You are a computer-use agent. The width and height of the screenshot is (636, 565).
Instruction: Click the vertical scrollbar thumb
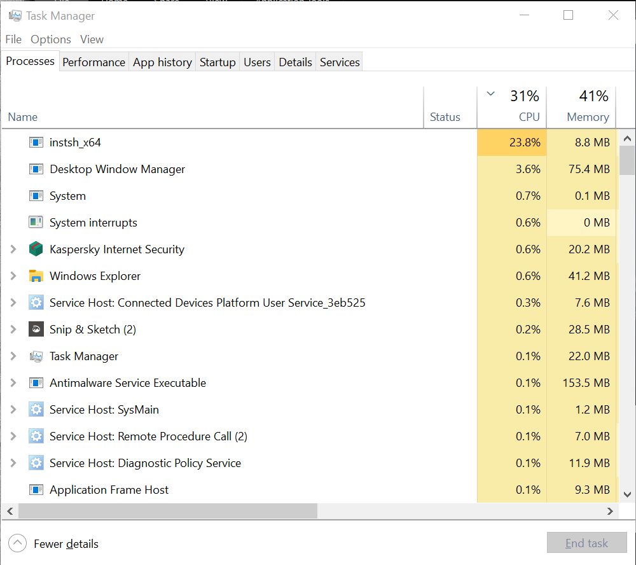click(627, 160)
